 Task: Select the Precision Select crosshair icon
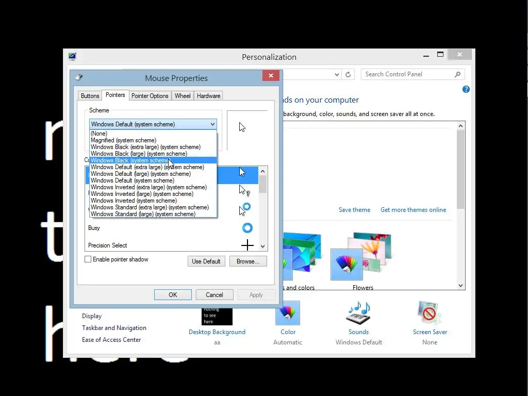pos(247,245)
